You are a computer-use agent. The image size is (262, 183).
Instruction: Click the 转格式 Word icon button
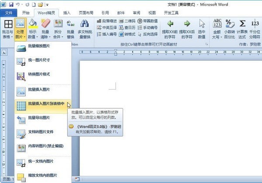(x=127, y=34)
